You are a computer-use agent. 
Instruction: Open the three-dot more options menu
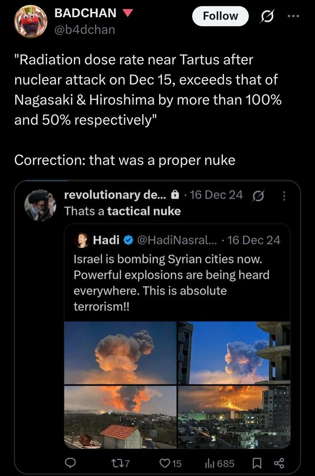coord(294,16)
